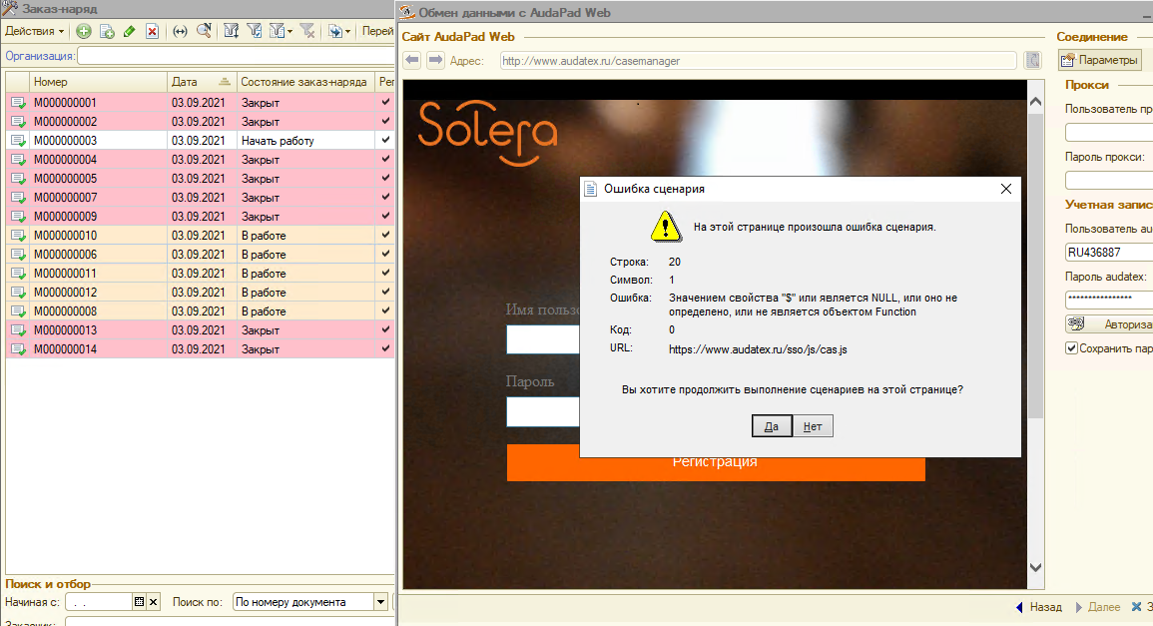
Task: Click the Закрыт status of order M000000013
Action: point(261,330)
